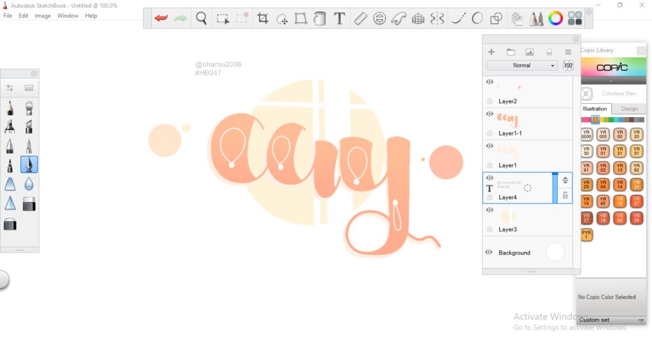Toggle the Copic Library toolbar icon

tap(575, 18)
